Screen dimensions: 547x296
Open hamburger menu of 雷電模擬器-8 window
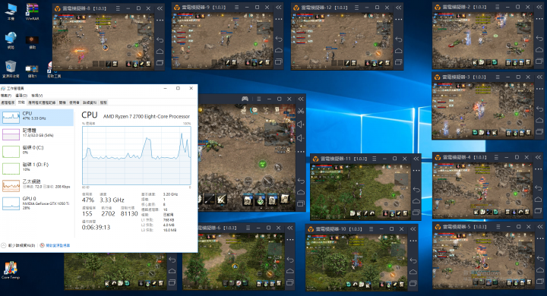tap(118, 8)
